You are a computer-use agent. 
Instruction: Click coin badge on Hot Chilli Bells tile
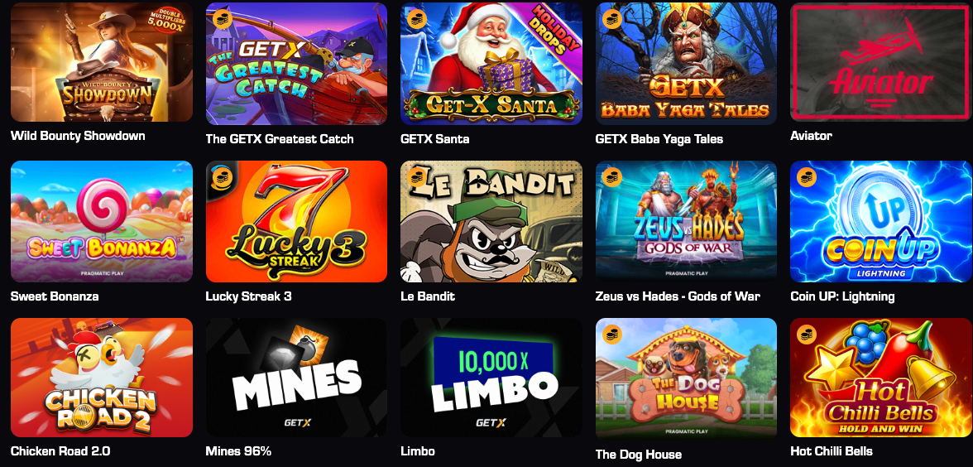(x=806, y=335)
